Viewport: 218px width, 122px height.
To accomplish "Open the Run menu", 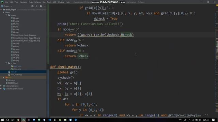I will click(44, 2).
